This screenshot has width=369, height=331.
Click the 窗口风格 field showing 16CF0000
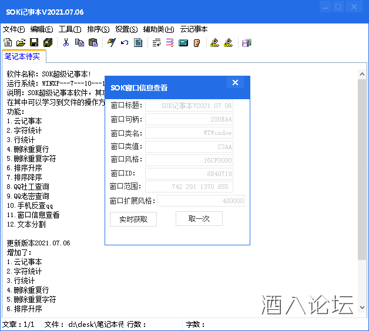(x=189, y=160)
